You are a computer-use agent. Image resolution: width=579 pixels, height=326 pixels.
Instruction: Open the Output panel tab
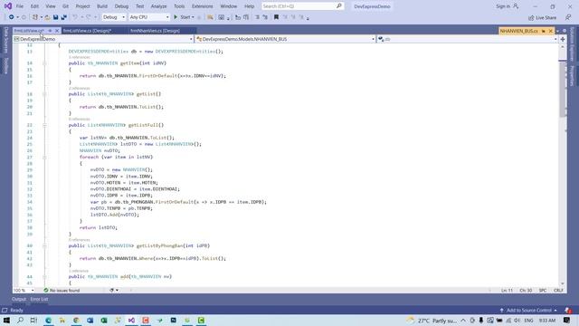click(x=19, y=300)
